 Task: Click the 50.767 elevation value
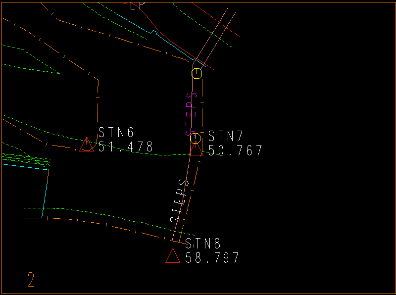coord(235,150)
